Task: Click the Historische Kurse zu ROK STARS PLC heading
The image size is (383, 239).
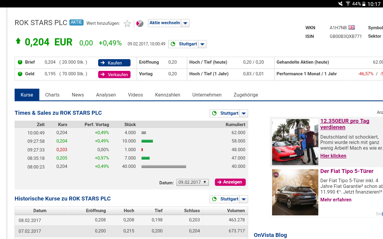Action: pos(63,199)
